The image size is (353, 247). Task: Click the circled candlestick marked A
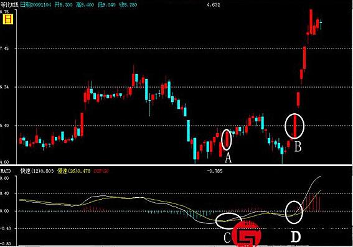(227, 140)
